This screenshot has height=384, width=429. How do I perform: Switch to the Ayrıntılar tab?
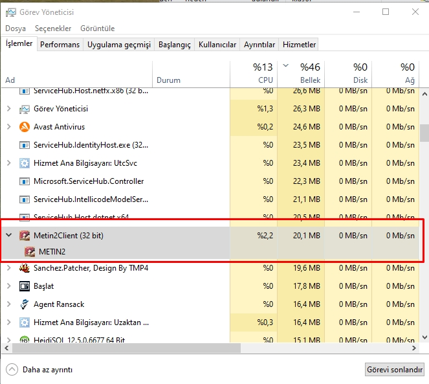(x=259, y=45)
